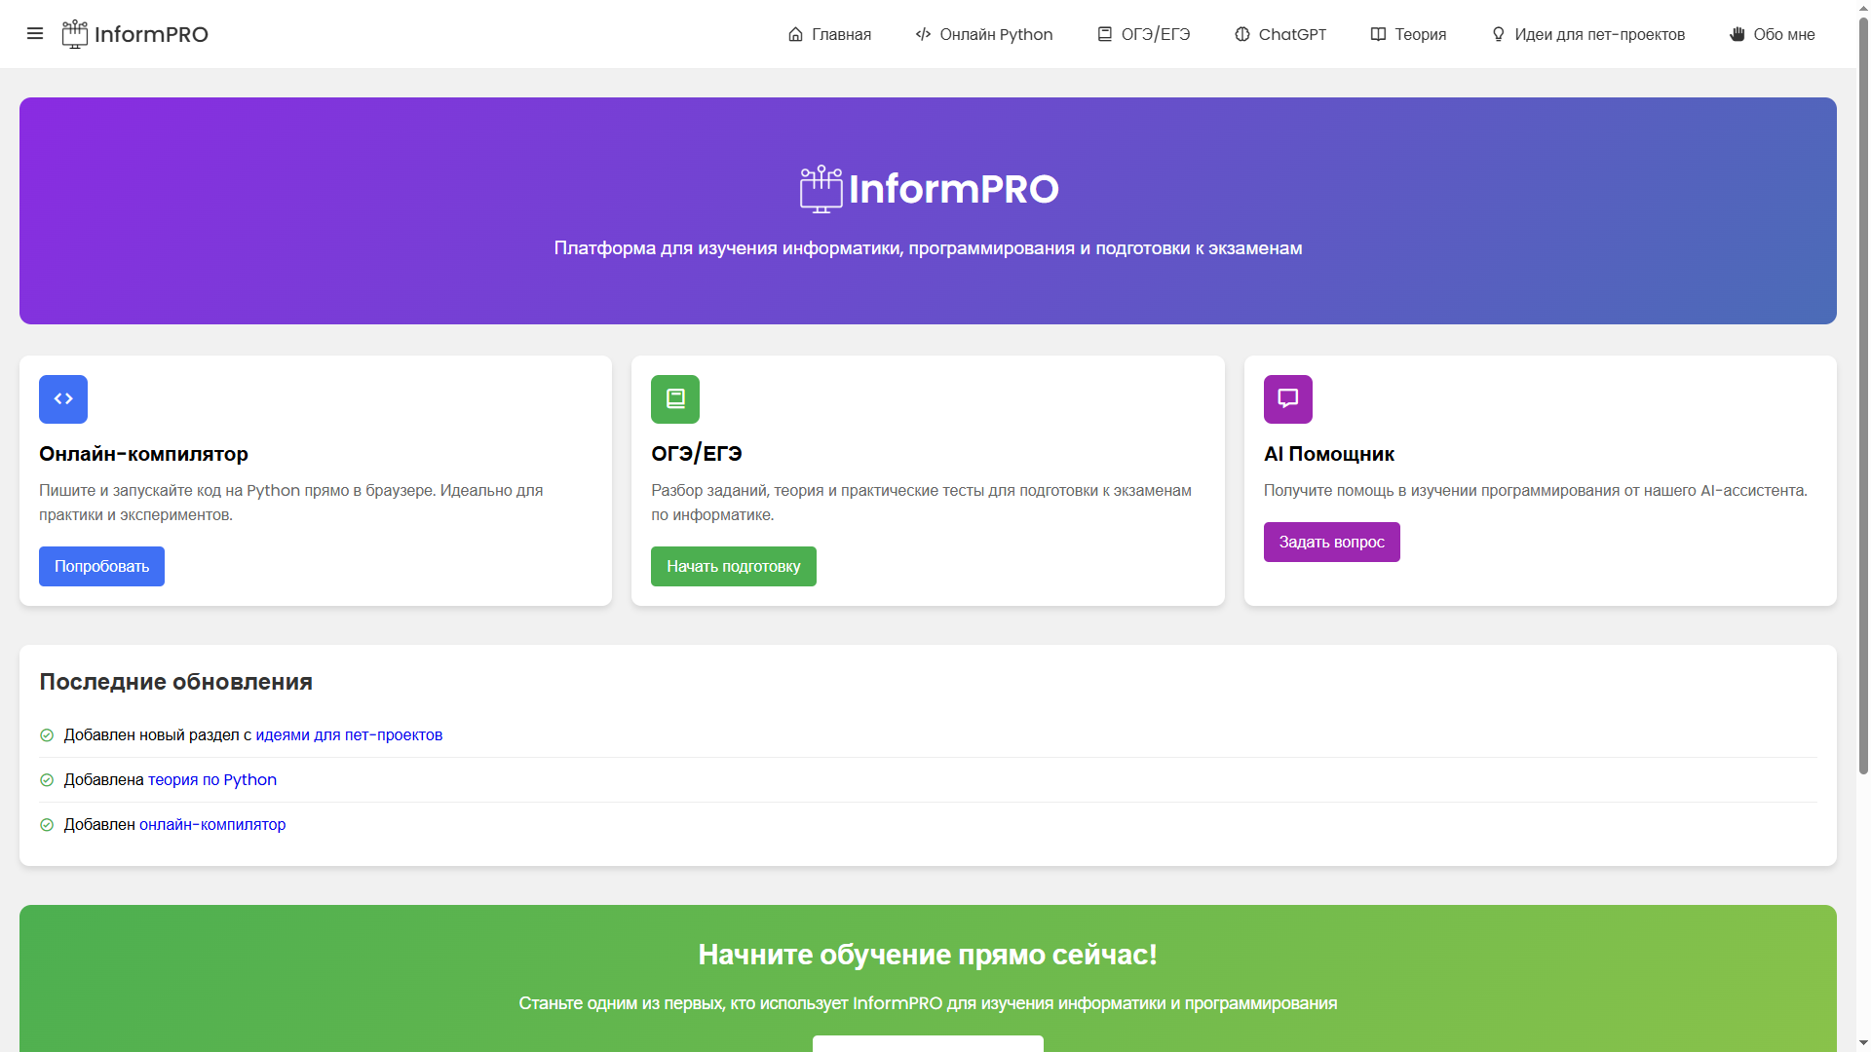Image resolution: width=1871 pixels, height=1052 pixels.
Task: Open Онлайн Python menu item
Action: pyautogui.click(x=984, y=34)
